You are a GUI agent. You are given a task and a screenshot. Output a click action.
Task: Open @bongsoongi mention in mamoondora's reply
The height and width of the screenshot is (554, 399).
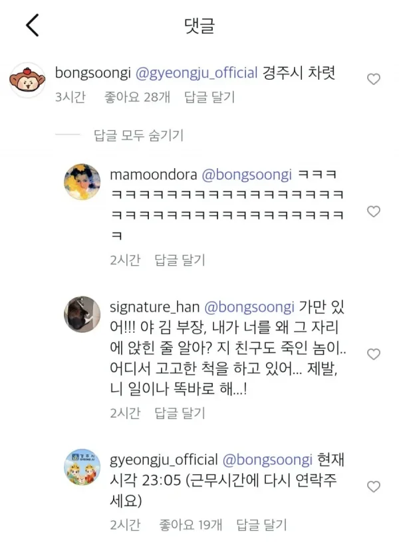pos(247,175)
